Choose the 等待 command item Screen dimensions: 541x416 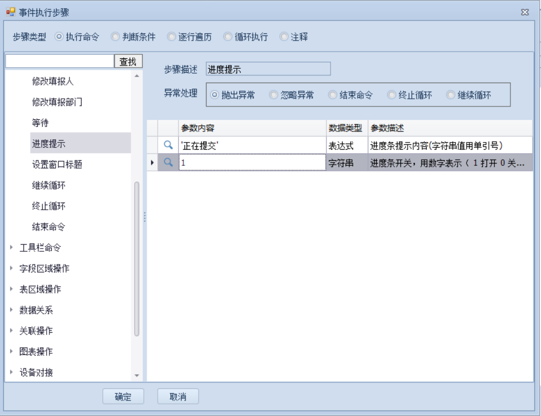[40, 123]
